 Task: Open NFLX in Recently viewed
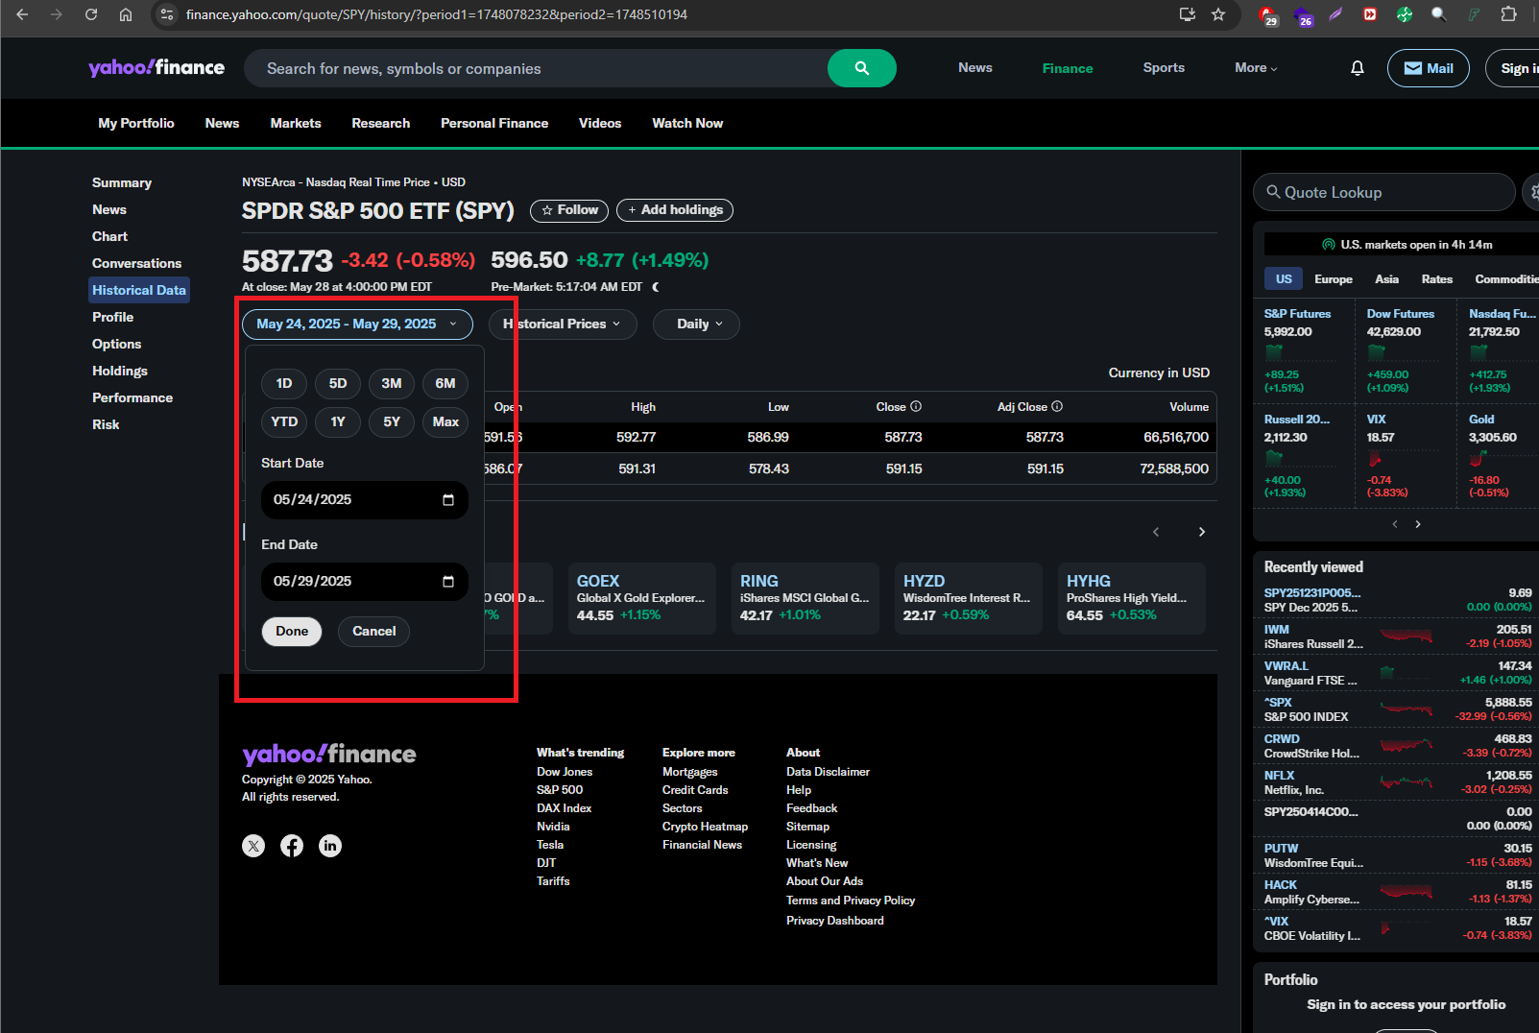(x=1398, y=782)
